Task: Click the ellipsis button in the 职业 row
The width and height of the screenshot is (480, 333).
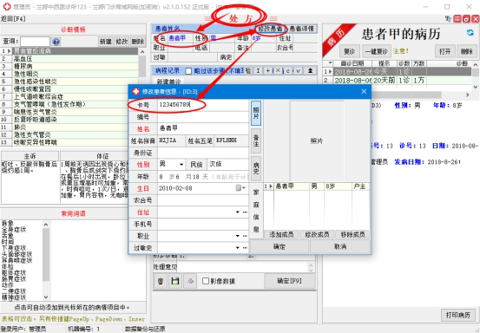Action: (245, 236)
